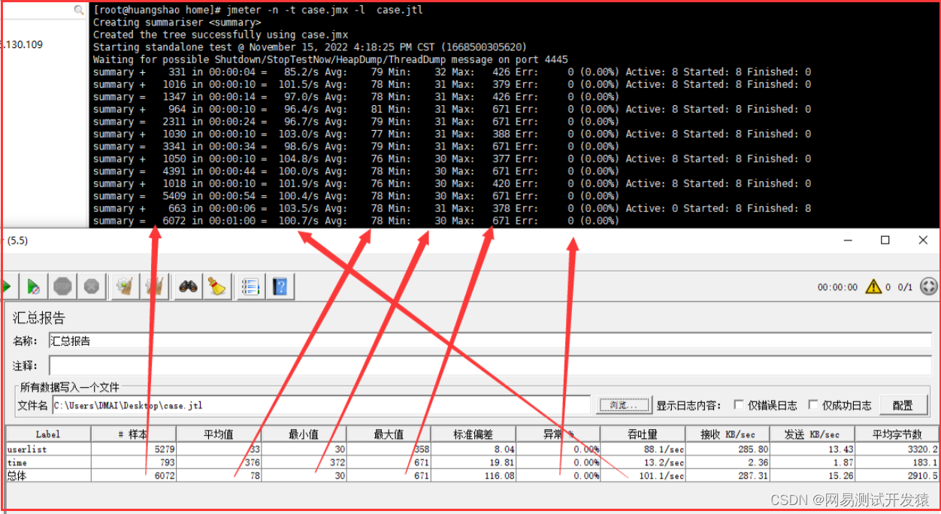
Task: Select the userlist row label
Action: [x=48, y=449]
